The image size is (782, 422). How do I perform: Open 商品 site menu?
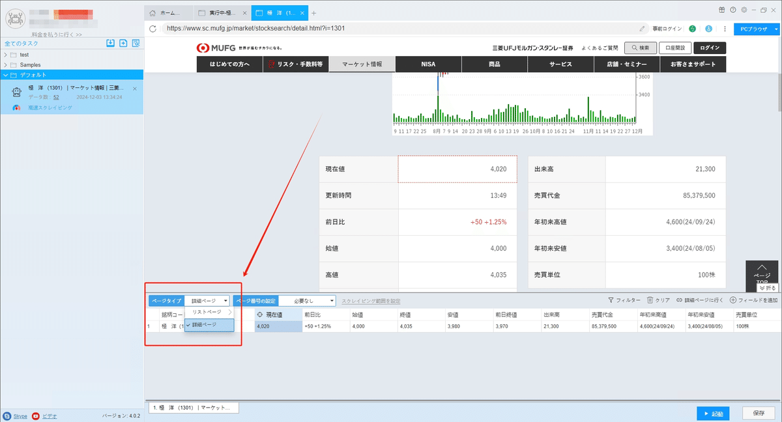[495, 64]
